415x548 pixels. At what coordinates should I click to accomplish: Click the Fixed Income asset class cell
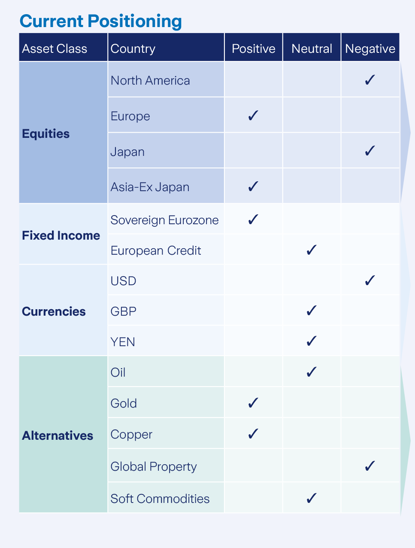click(x=63, y=234)
